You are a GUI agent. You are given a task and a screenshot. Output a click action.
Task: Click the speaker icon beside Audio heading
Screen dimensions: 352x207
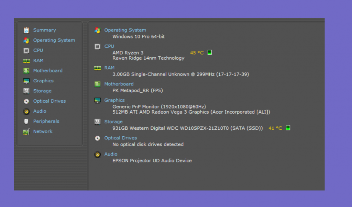(x=97, y=154)
